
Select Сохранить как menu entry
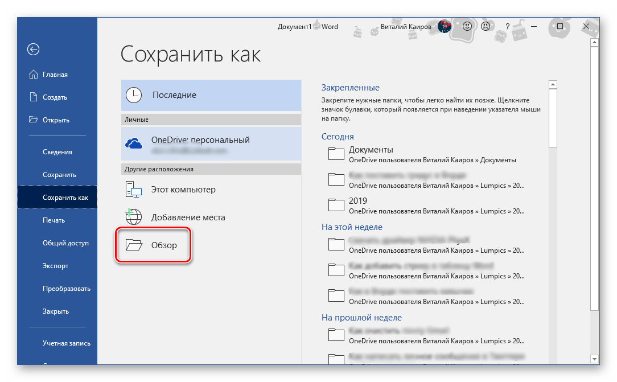click(x=57, y=197)
